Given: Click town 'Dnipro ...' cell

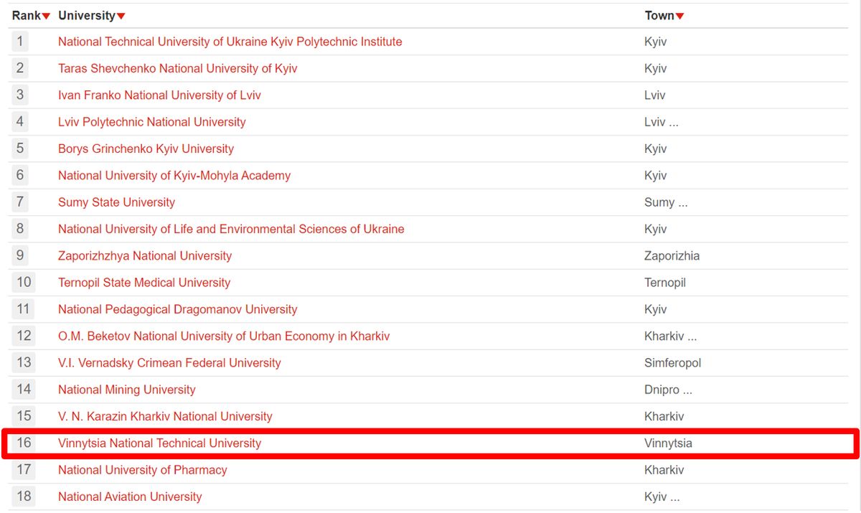Looking at the screenshot, I should coord(668,390).
